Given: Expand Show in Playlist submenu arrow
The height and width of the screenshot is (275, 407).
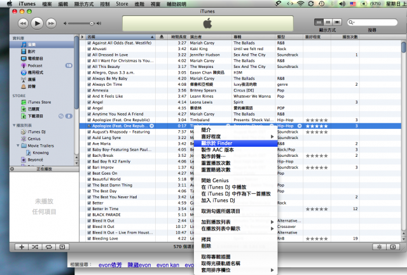Looking at the screenshot, I should (x=272, y=229).
